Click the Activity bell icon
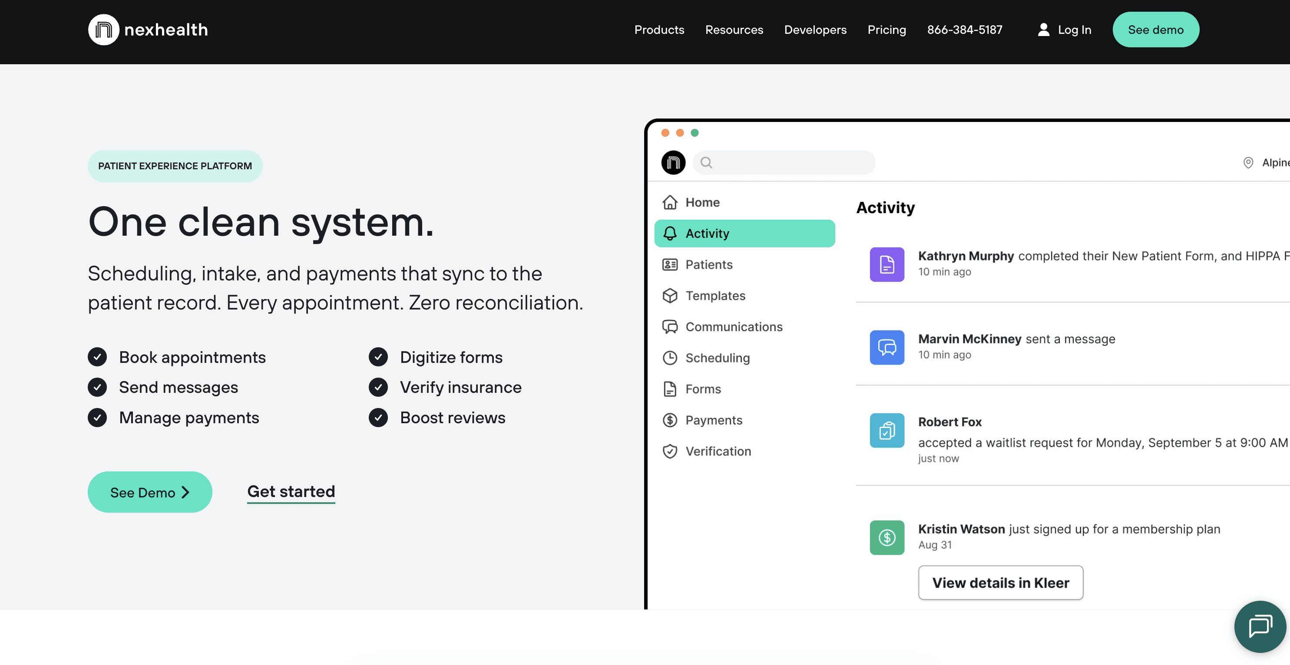This screenshot has width=1290, height=665. click(x=670, y=233)
